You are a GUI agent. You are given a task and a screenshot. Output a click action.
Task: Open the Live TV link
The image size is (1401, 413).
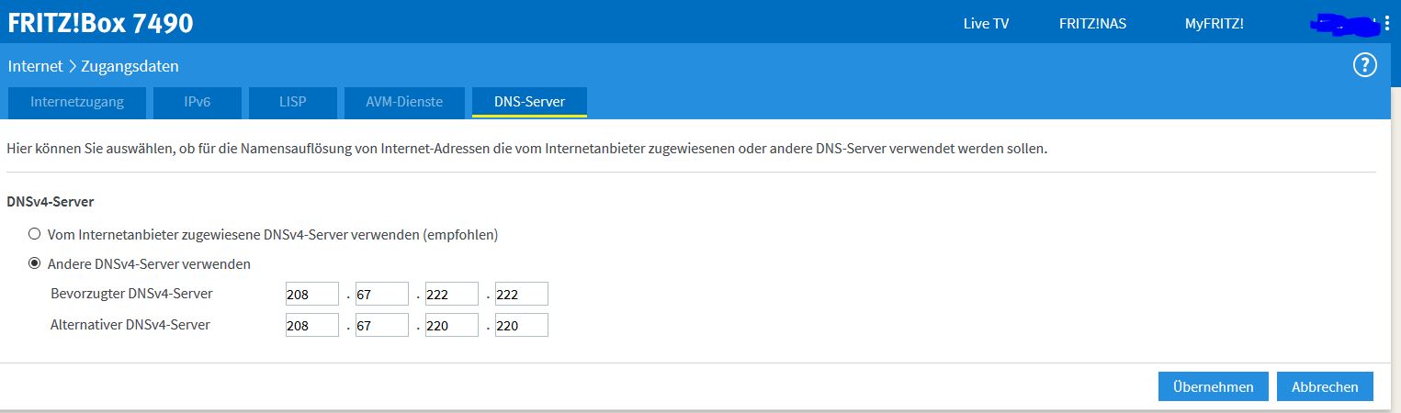coord(986,24)
